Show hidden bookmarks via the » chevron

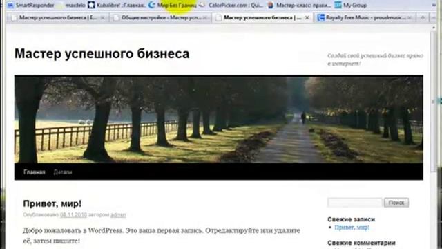point(434,5)
